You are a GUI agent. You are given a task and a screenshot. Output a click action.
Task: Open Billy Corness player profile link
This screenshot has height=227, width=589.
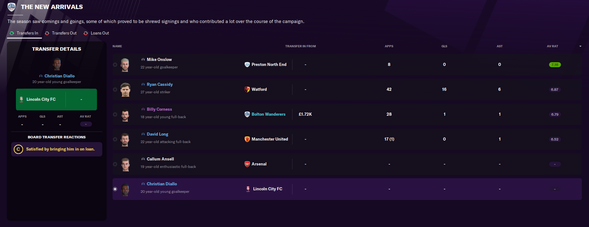[159, 109]
